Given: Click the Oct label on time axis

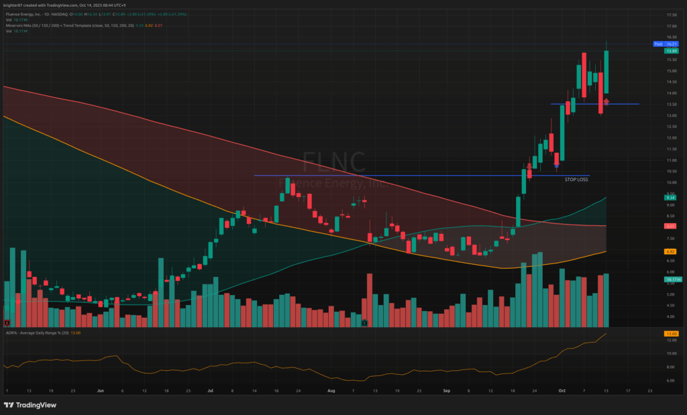Looking at the screenshot, I should 562,390.
